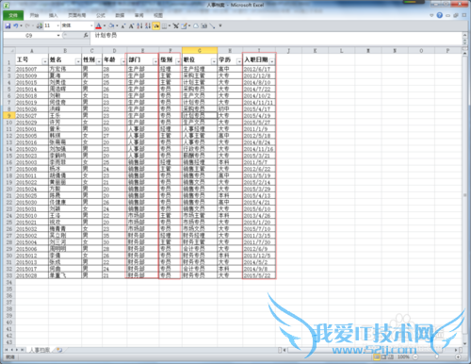Customize Quick Access Toolbar dropdown arrow
This screenshot has height=364, width=471.
[x=220, y=25]
